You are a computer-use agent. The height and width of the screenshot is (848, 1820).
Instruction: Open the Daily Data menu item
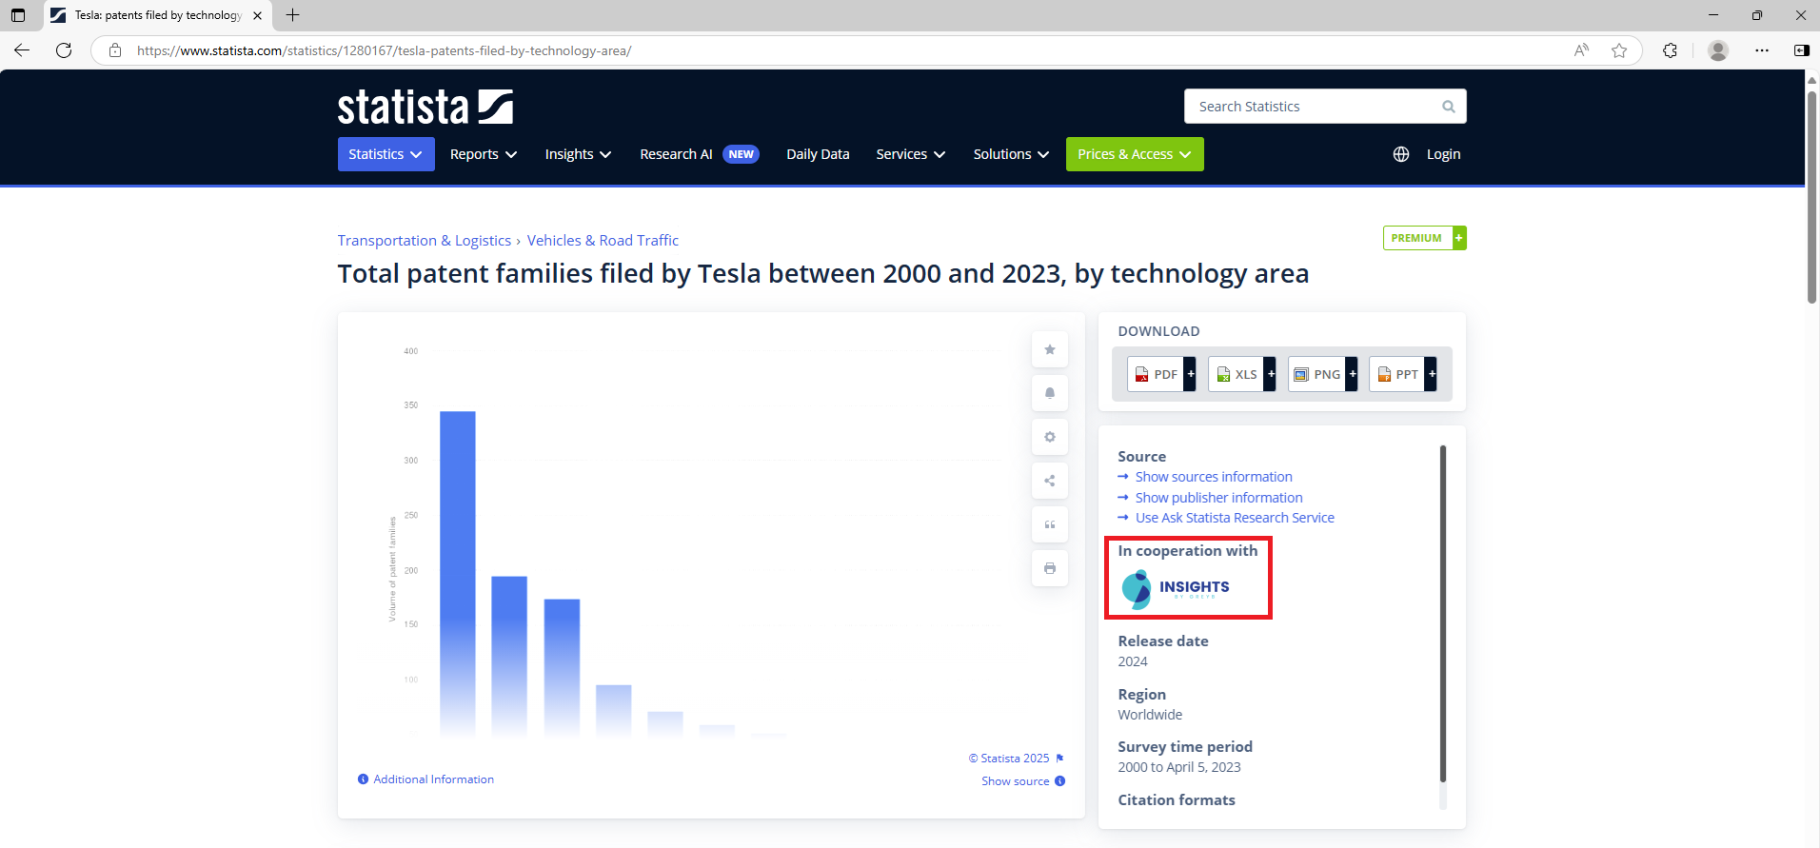click(818, 154)
